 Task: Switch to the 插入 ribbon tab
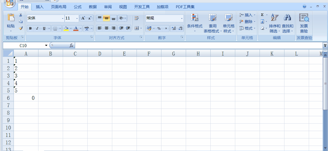click(39, 7)
